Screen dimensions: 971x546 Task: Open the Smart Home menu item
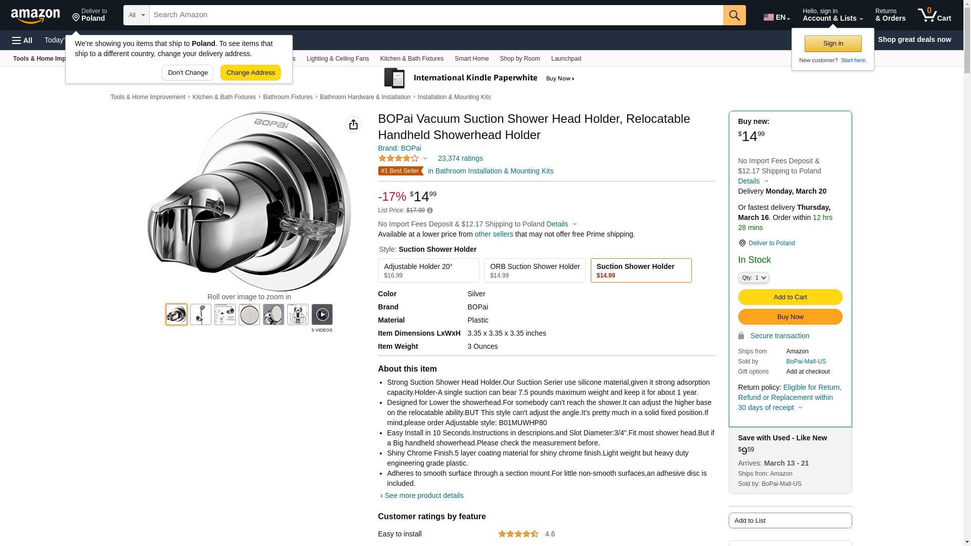(x=471, y=59)
